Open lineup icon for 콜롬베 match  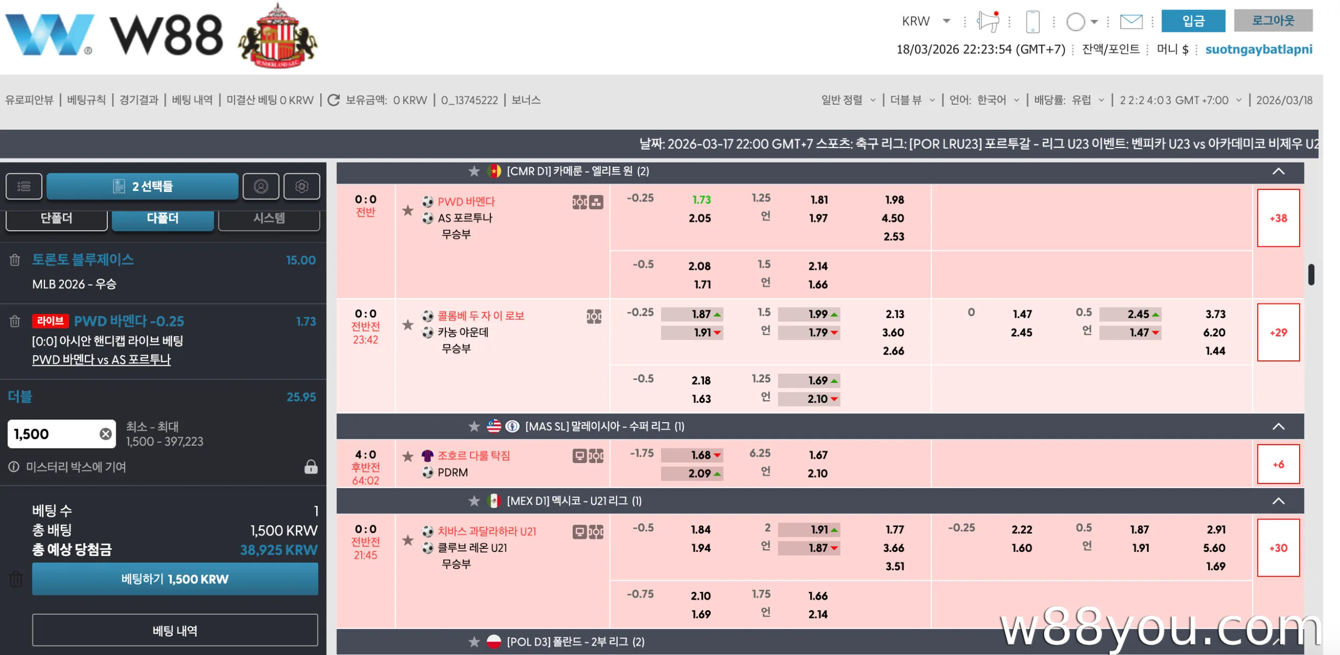[x=594, y=317]
